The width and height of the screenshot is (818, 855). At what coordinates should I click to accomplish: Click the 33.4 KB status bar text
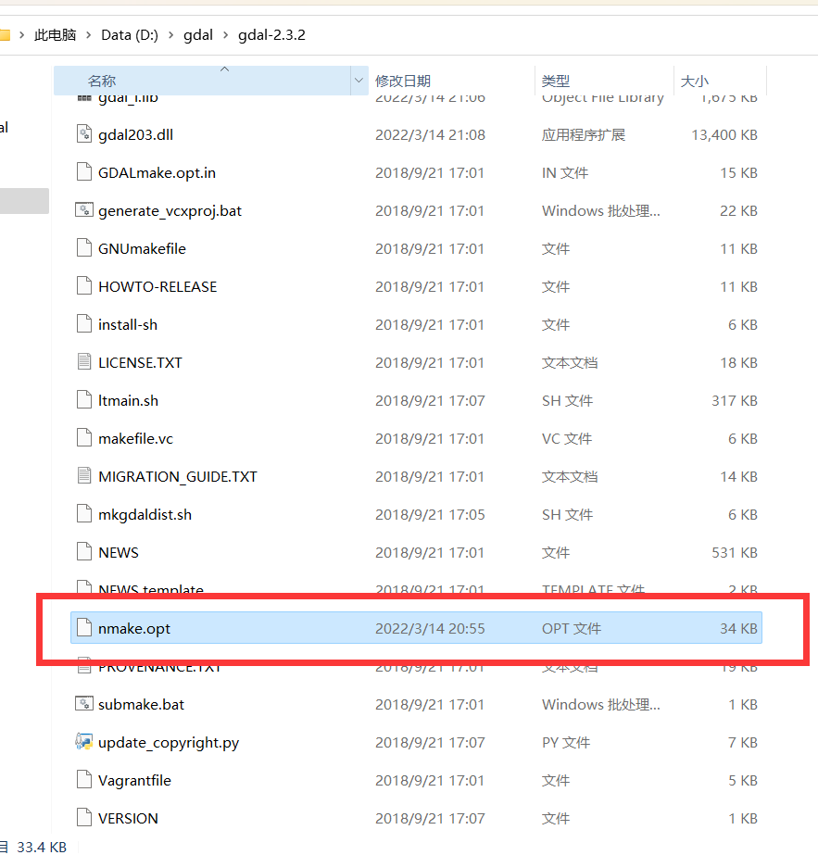click(40, 847)
